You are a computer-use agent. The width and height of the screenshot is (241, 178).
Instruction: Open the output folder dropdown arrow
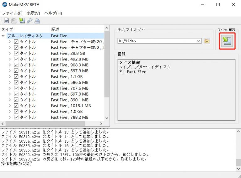tap(199, 41)
